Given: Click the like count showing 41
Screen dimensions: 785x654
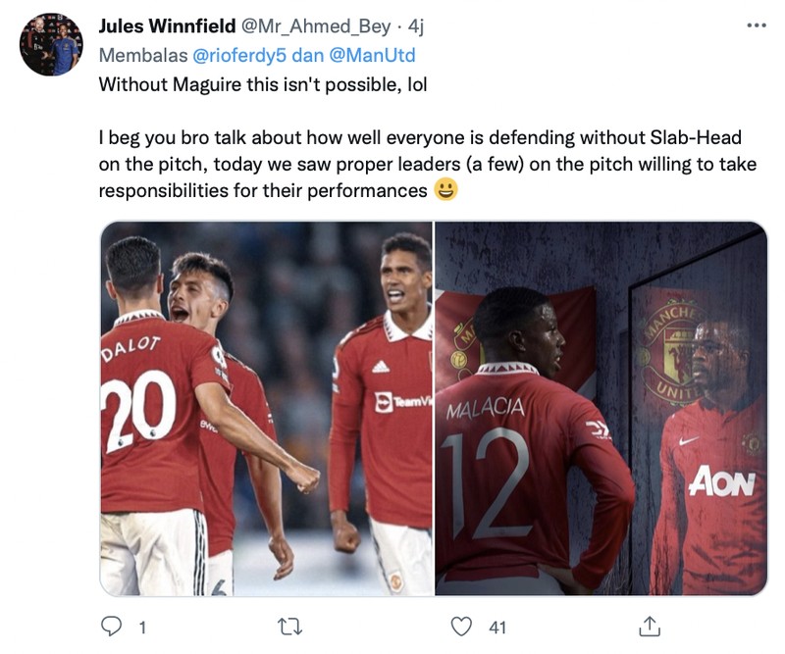Looking at the screenshot, I should point(497,628).
